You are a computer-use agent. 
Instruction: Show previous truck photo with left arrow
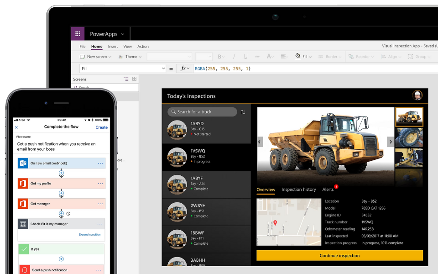[260, 142]
